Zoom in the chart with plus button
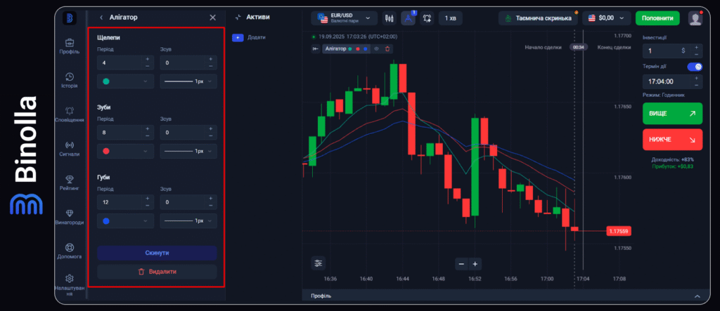The width and height of the screenshot is (720, 311). coord(476,264)
